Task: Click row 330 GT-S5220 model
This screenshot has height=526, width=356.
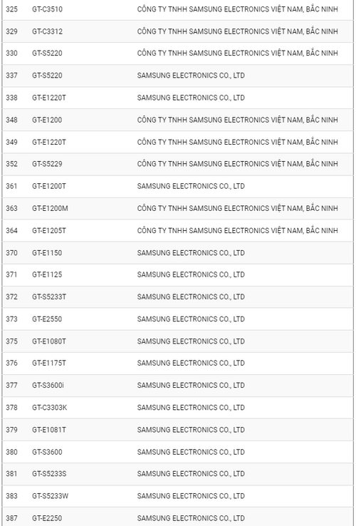Action: click(x=47, y=53)
